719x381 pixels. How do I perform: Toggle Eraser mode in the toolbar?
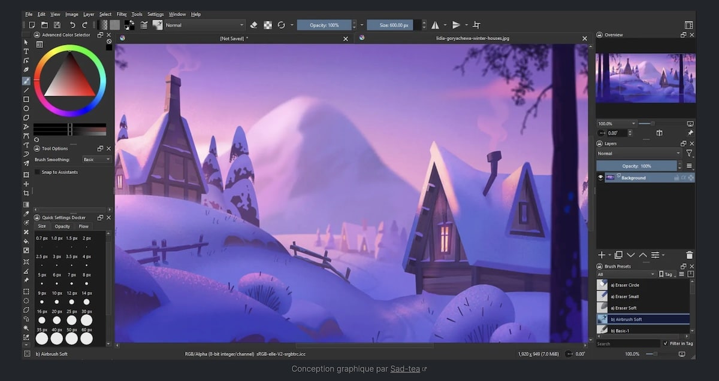[253, 25]
